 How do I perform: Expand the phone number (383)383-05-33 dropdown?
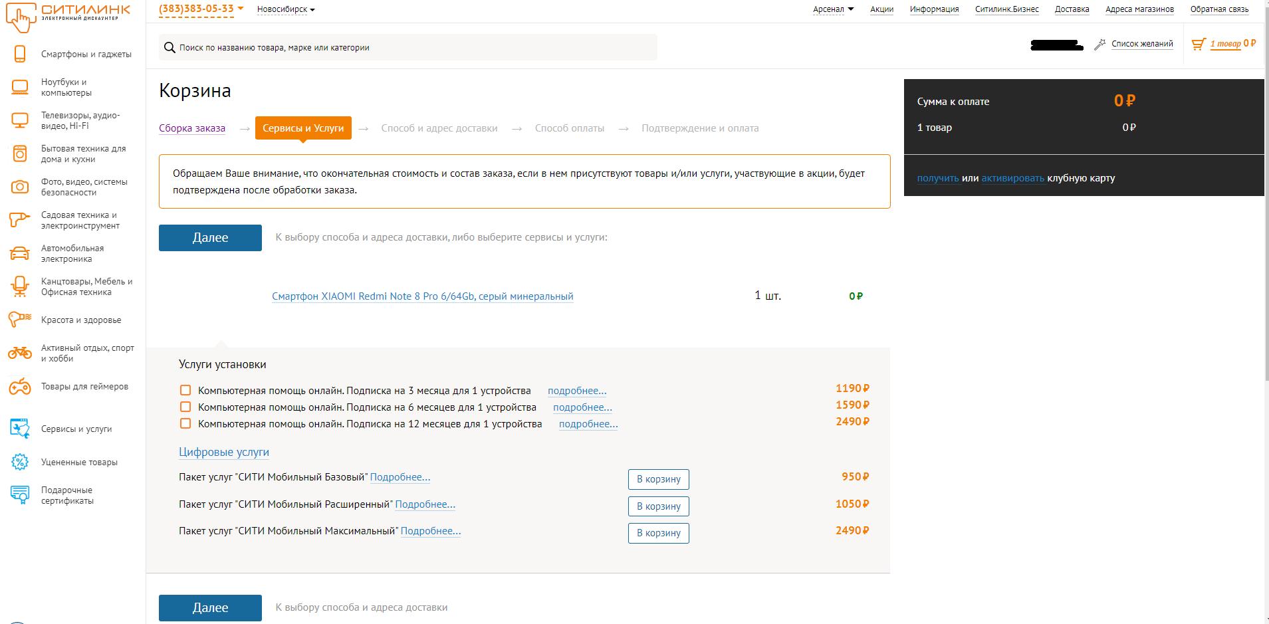pos(201,9)
